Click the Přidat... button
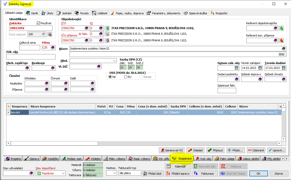Image resolution: width=291 pixels, height=180 pixels. (x=236, y=150)
